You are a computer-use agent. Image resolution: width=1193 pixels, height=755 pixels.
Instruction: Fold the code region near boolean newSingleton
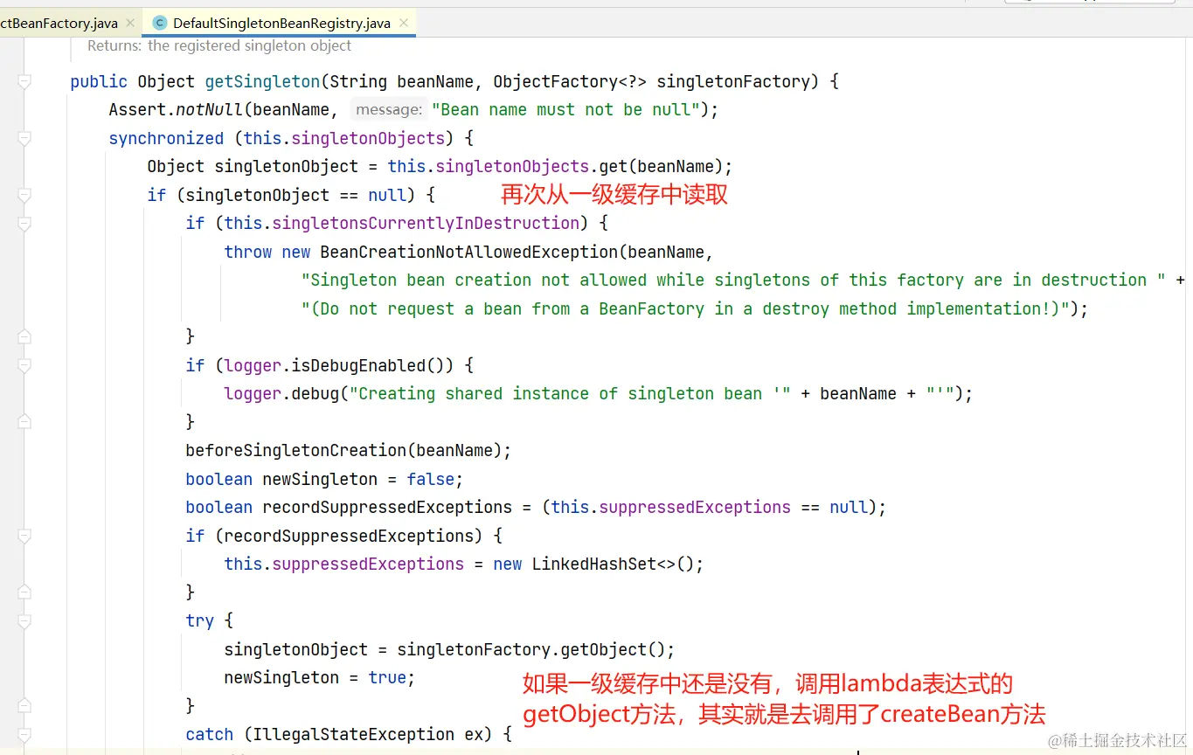tap(24, 478)
